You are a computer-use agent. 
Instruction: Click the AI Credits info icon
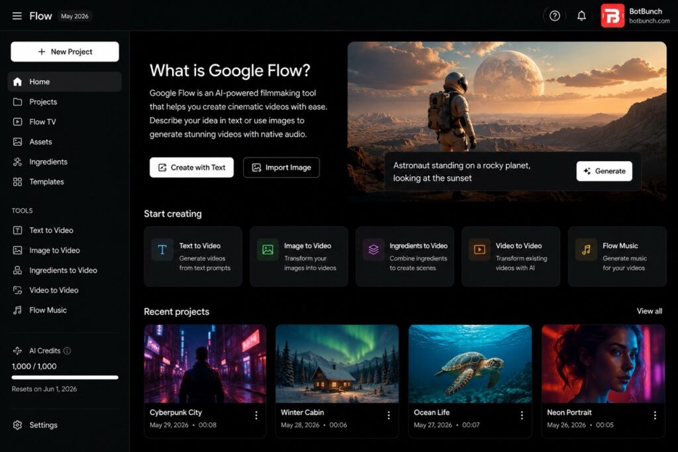[x=67, y=351]
